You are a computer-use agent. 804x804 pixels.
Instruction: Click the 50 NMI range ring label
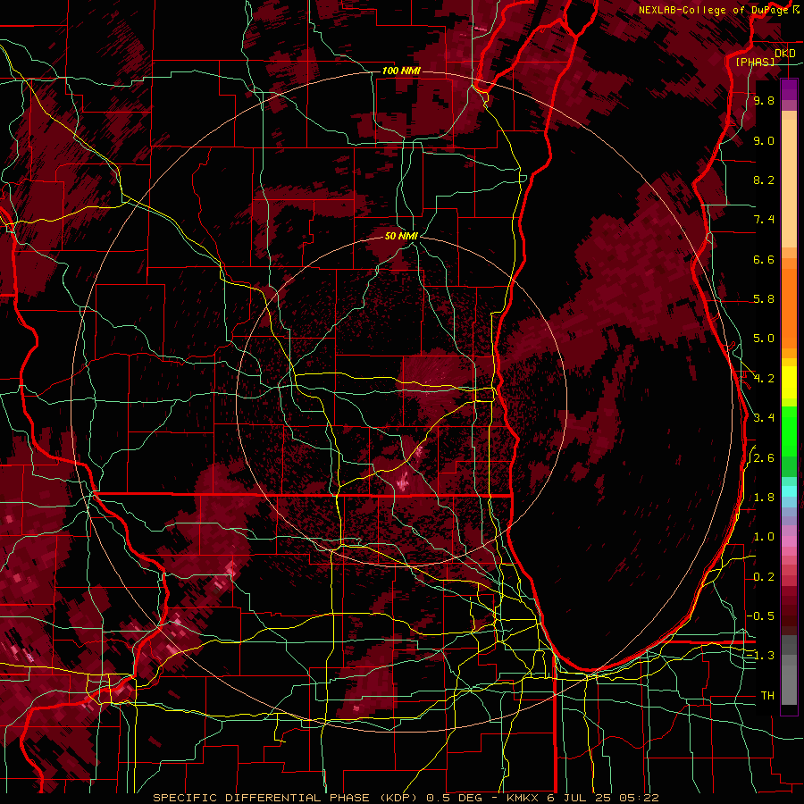click(401, 236)
